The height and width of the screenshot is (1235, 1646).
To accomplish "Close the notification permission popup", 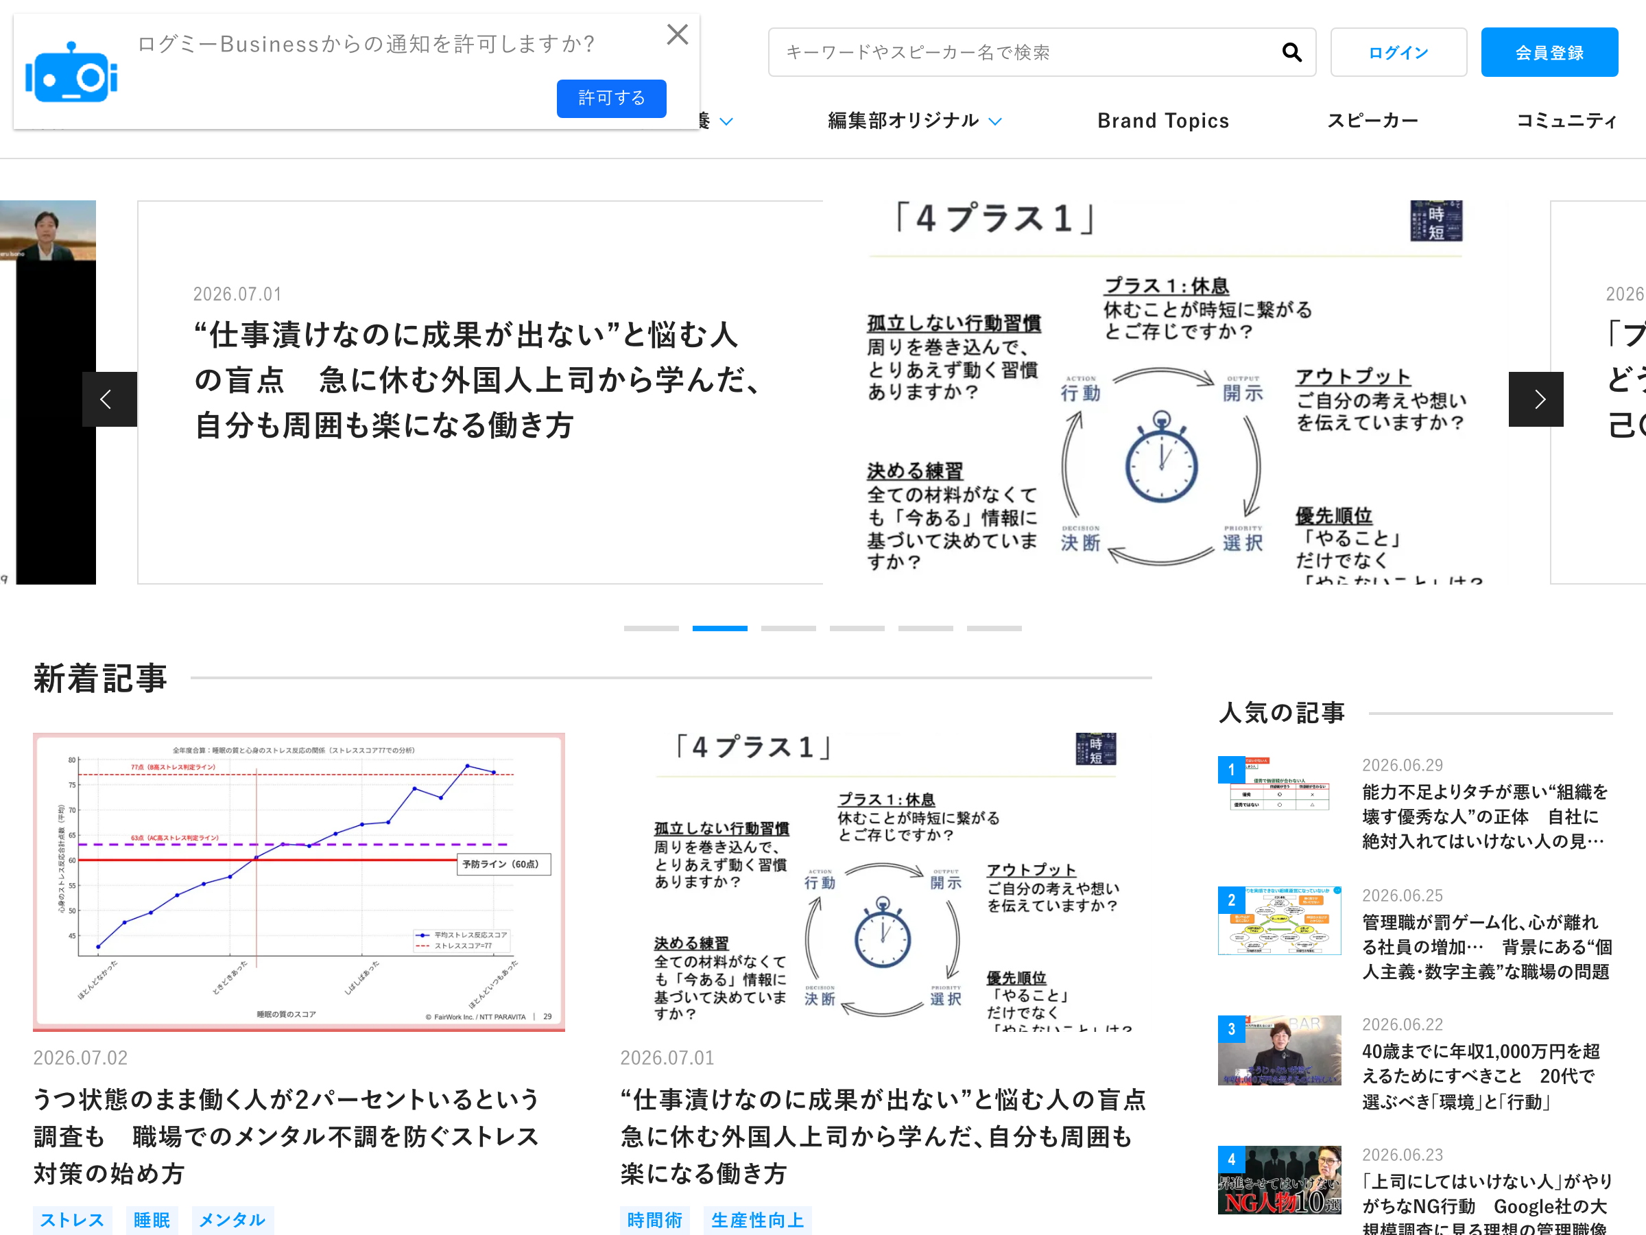I will (677, 34).
